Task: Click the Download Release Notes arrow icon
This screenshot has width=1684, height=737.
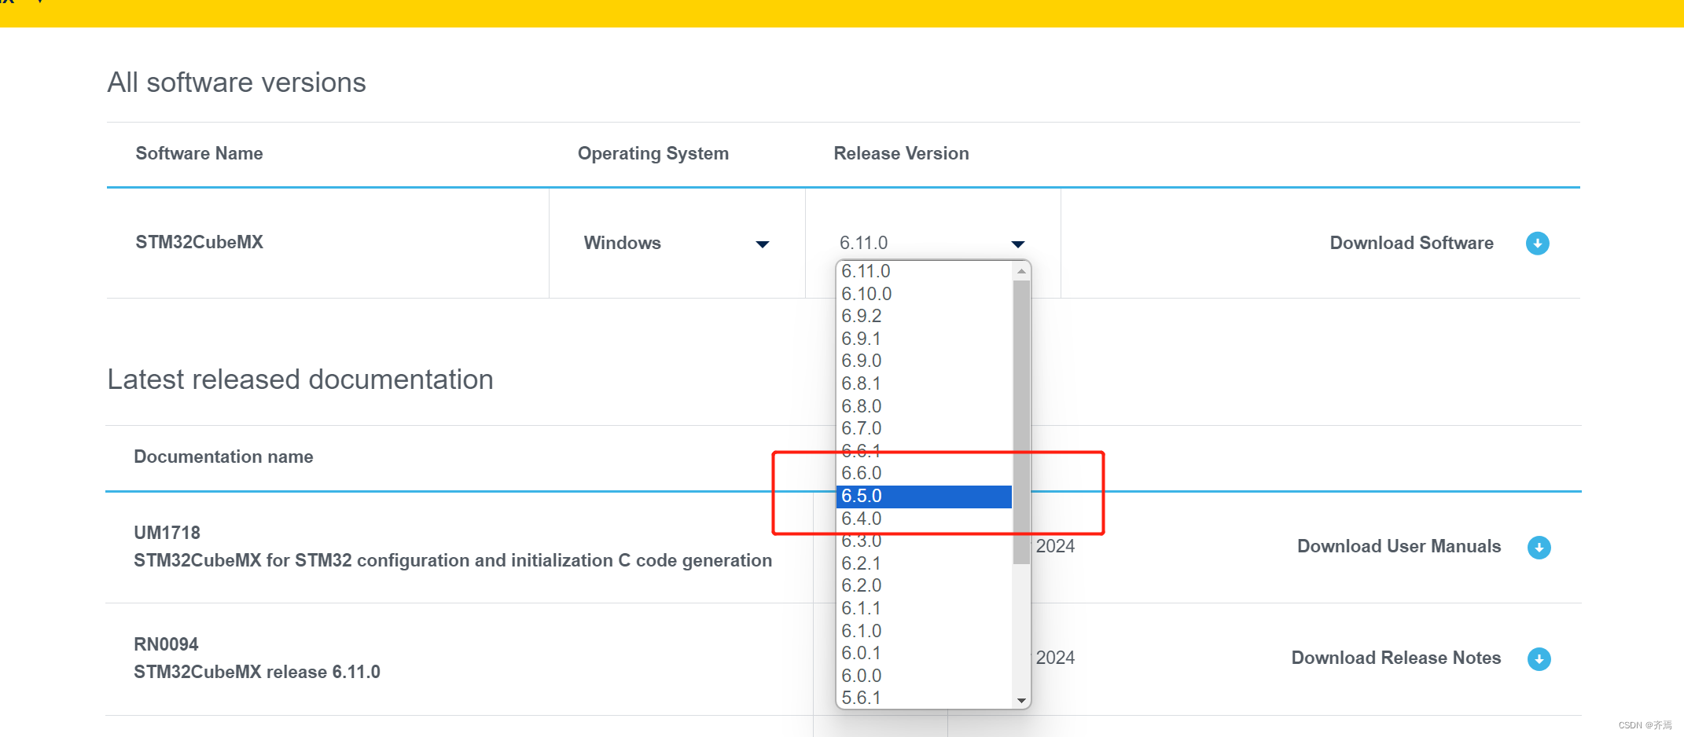Action: pyautogui.click(x=1539, y=659)
